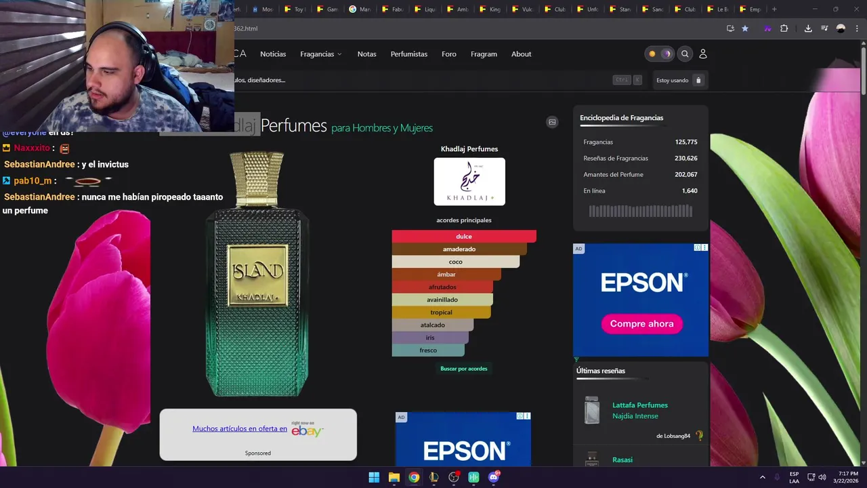This screenshot has height=488, width=867.
Task: Select the amaderado accord bar
Action: (x=459, y=249)
